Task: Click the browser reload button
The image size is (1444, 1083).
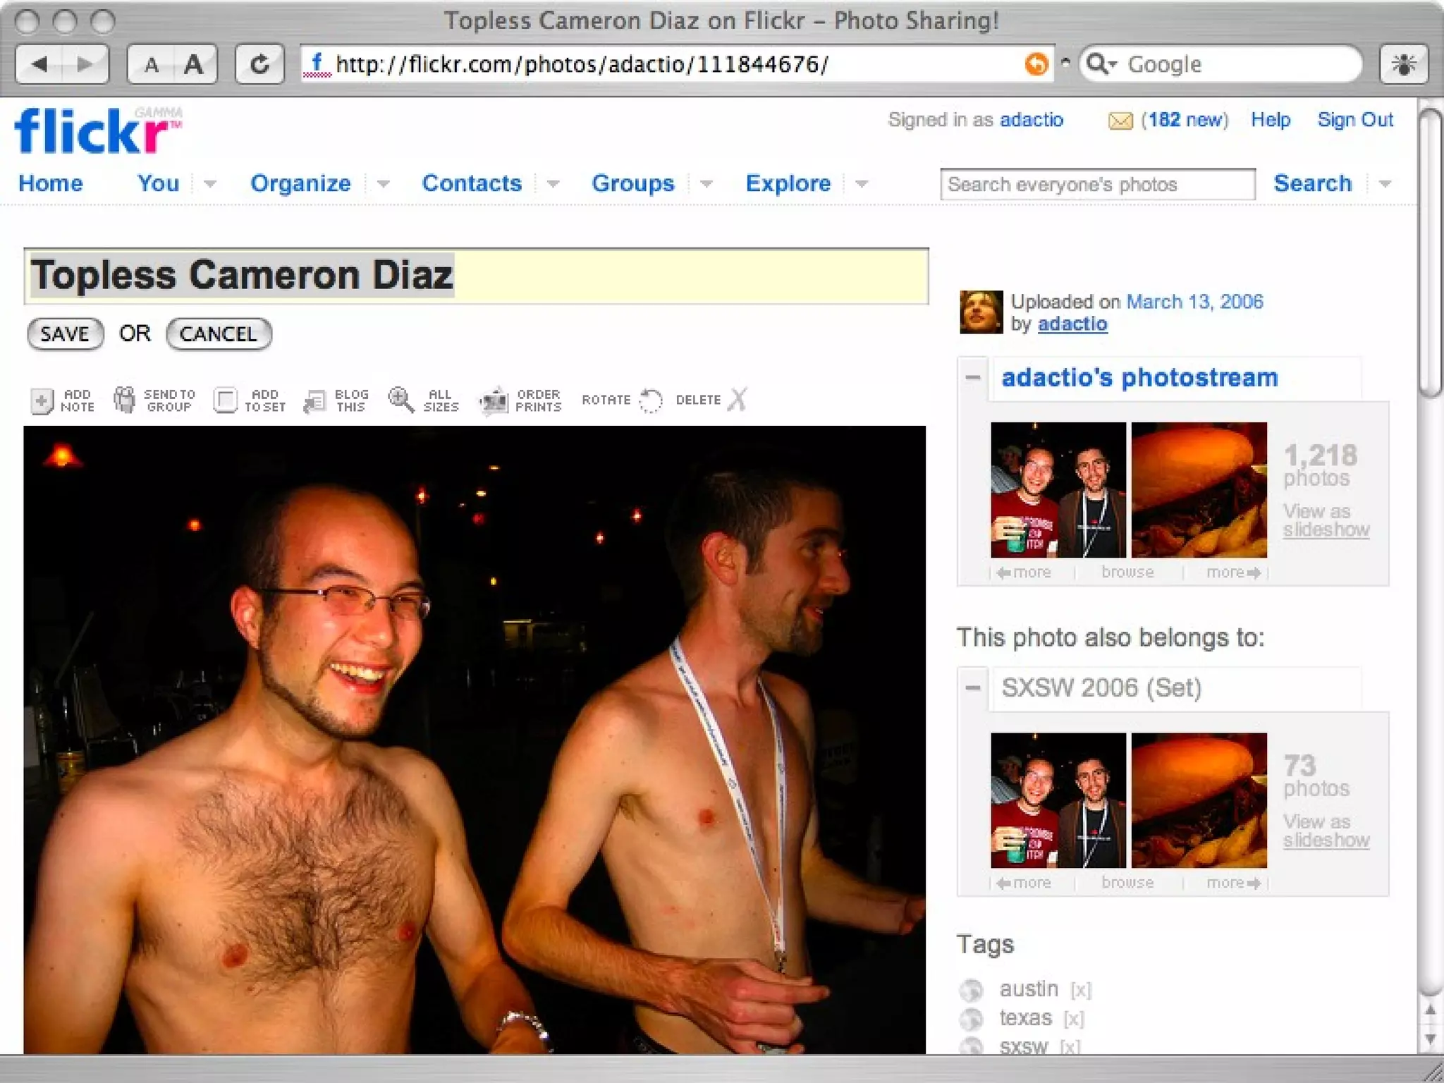Action: [259, 64]
